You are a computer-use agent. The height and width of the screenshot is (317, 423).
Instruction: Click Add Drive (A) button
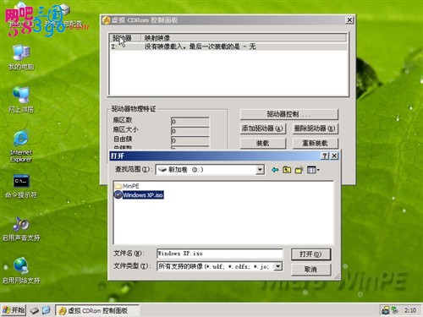pos(263,128)
